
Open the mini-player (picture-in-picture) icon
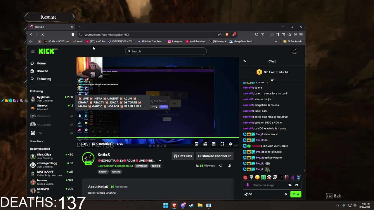coord(197,144)
